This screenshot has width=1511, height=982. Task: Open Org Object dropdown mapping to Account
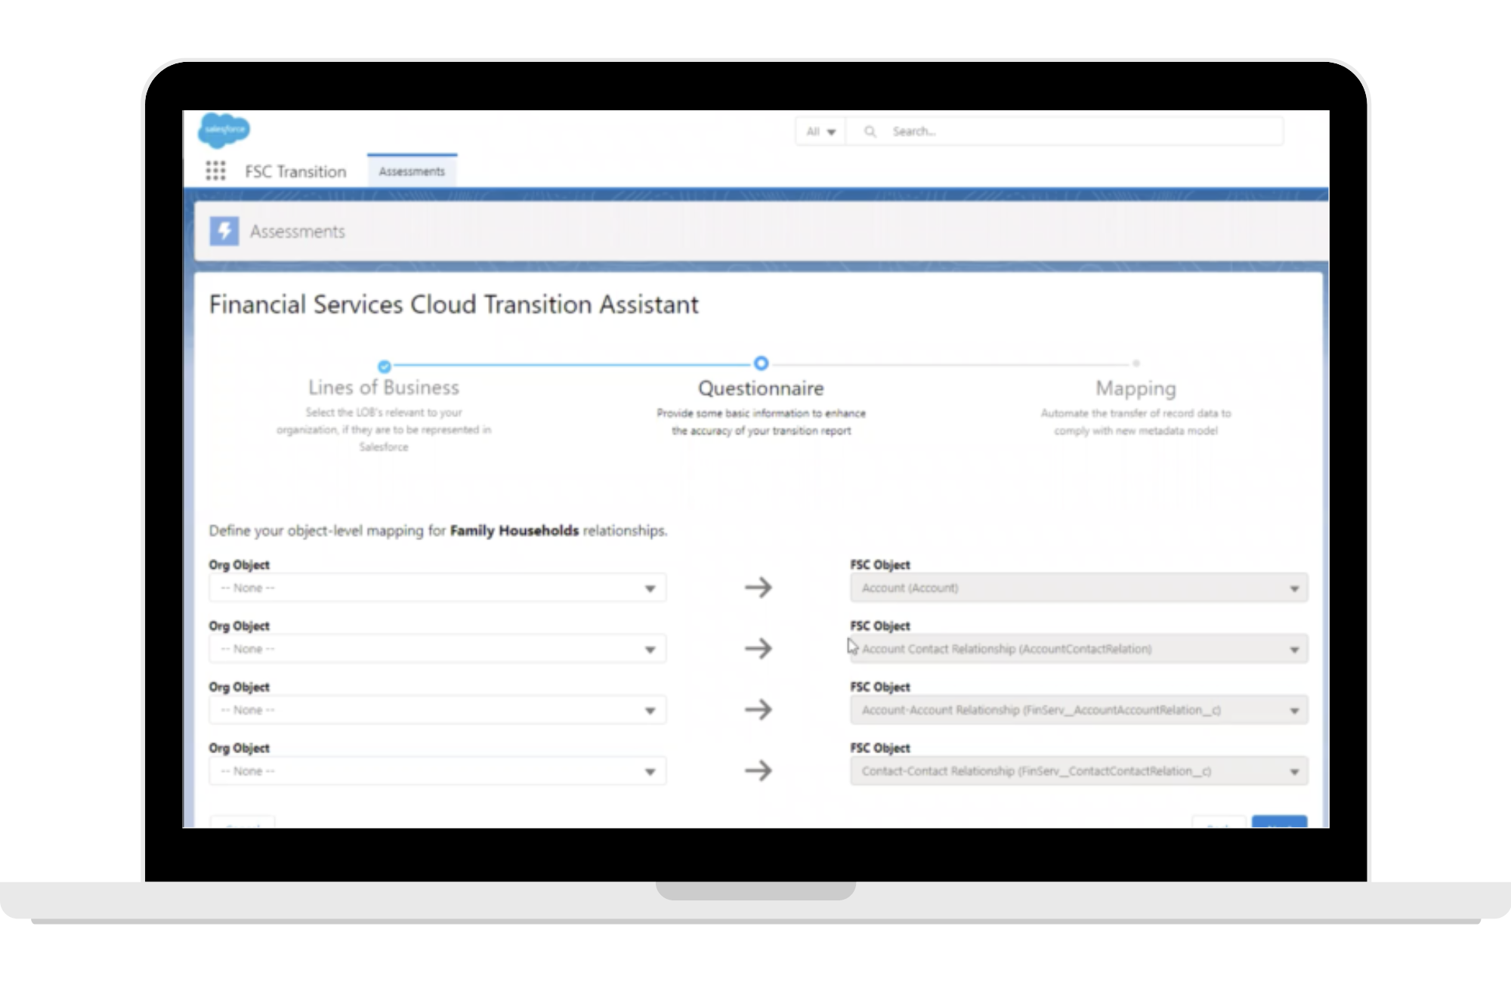tap(437, 588)
